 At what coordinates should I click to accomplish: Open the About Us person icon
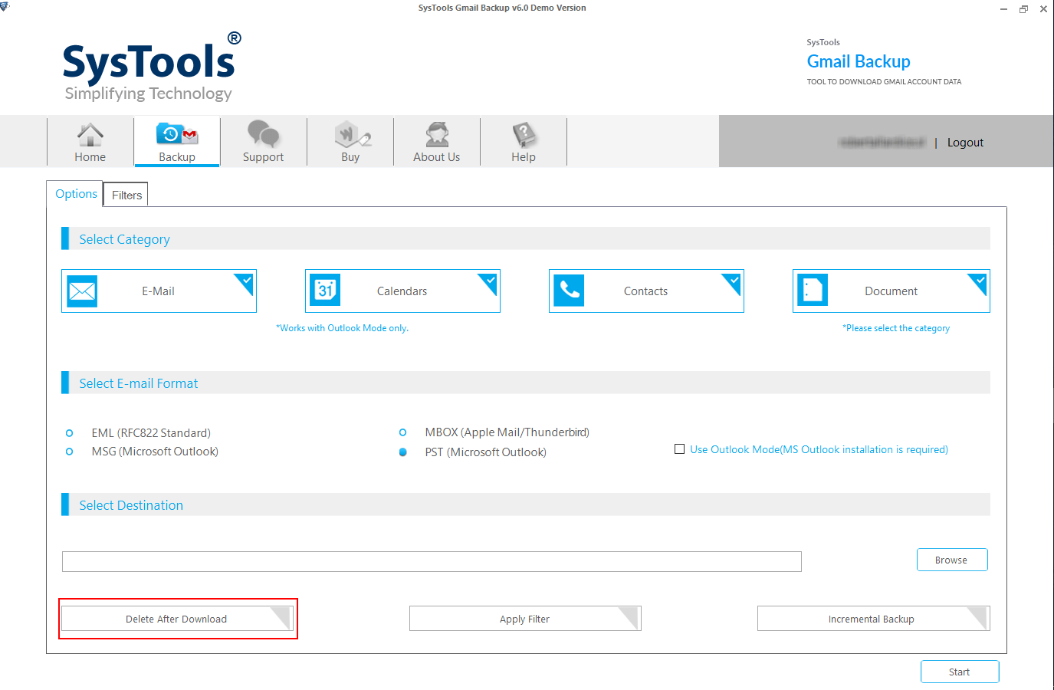click(x=437, y=135)
